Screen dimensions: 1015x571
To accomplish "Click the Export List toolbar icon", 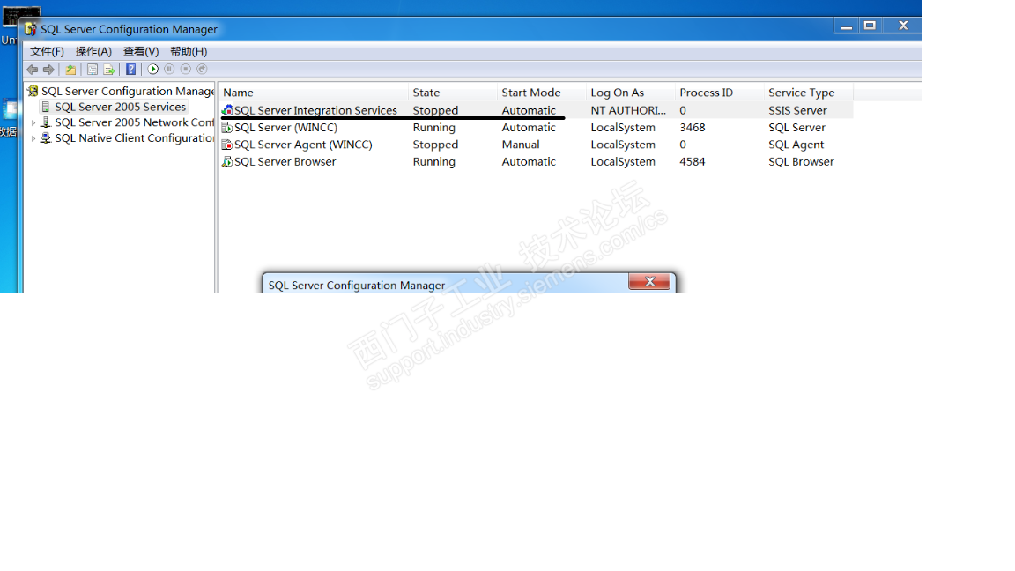I will click(x=108, y=70).
